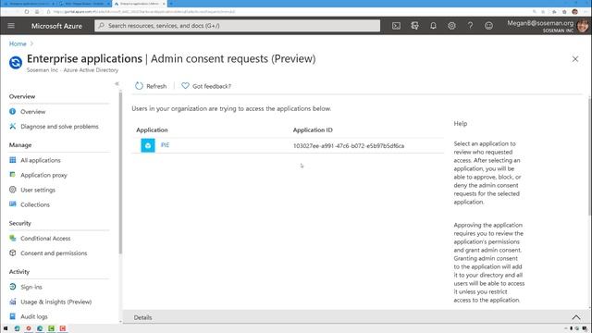
Task: Open the notifications bell
Action: [x=433, y=26]
